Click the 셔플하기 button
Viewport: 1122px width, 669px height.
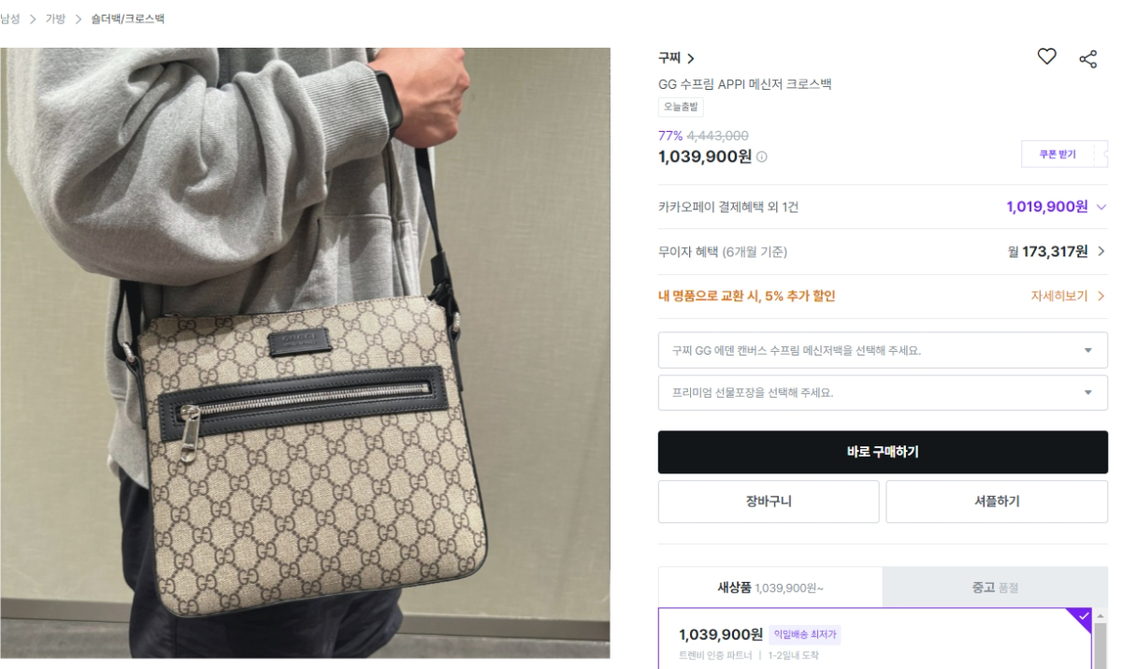coord(997,502)
